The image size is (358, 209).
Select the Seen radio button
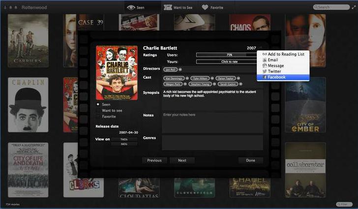pyautogui.click(x=98, y=104)
